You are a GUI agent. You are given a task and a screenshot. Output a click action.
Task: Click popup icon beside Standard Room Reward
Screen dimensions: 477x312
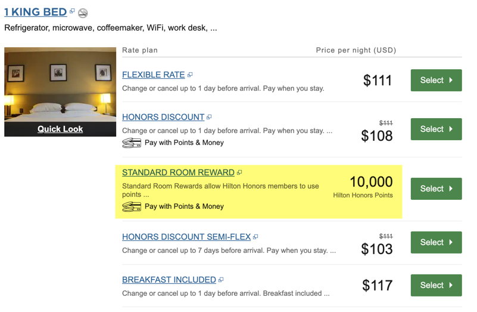239,172
